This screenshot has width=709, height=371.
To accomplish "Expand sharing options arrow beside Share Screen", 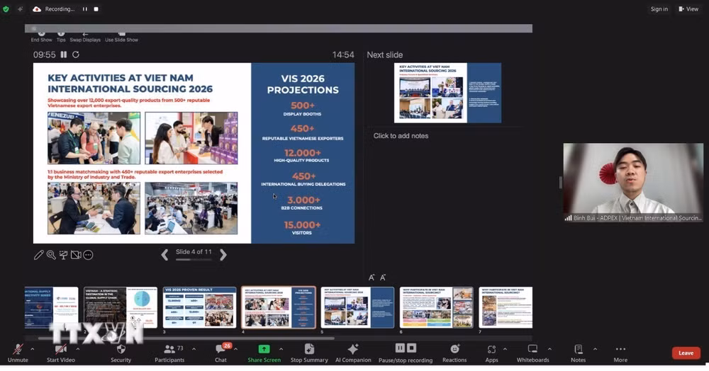I will (281, 349).
